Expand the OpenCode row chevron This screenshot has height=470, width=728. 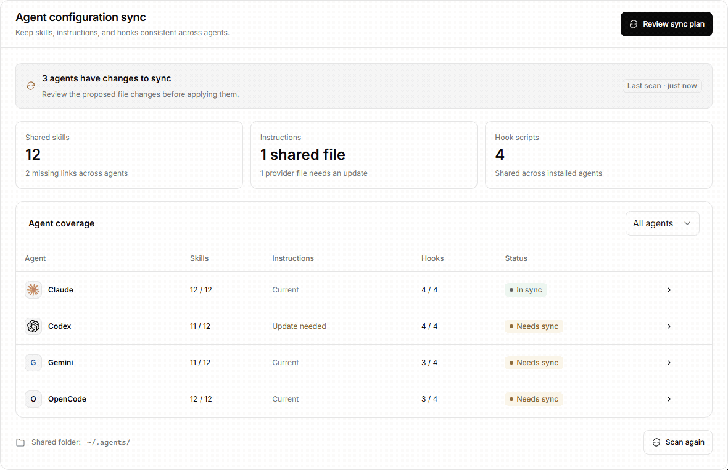(x=669, y=399)
